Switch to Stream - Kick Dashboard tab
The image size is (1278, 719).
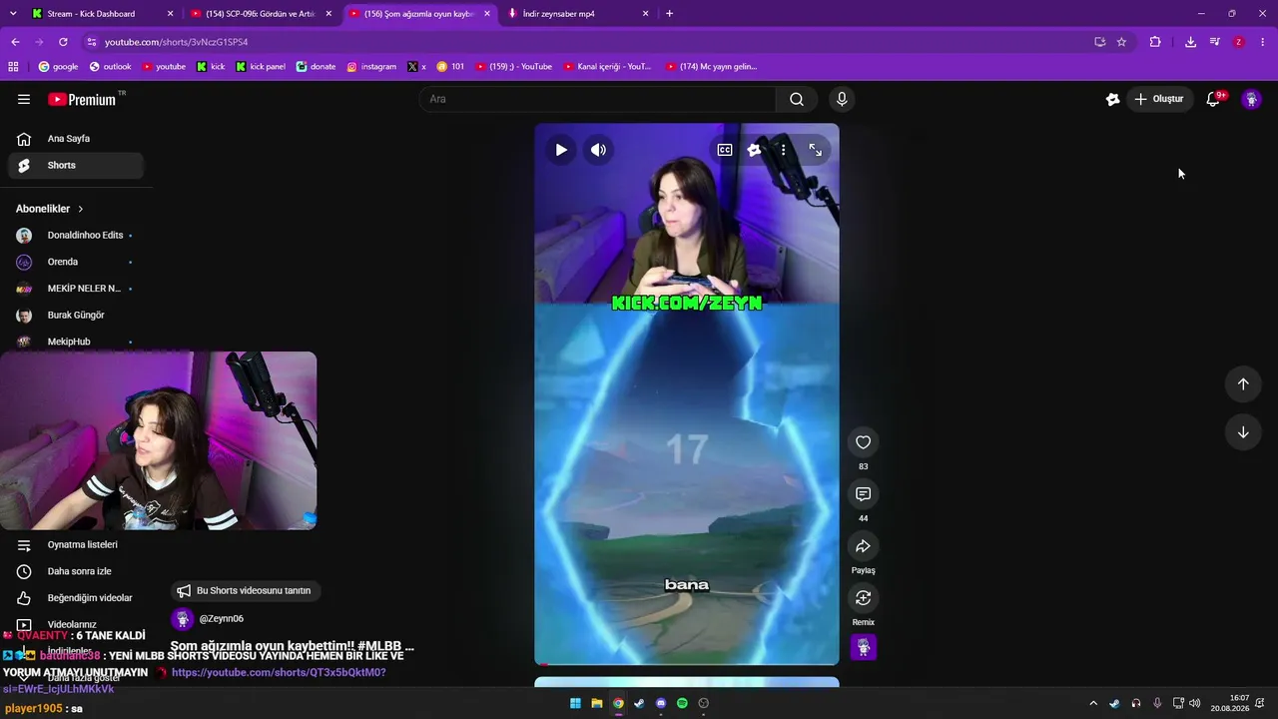pos(100,14)
